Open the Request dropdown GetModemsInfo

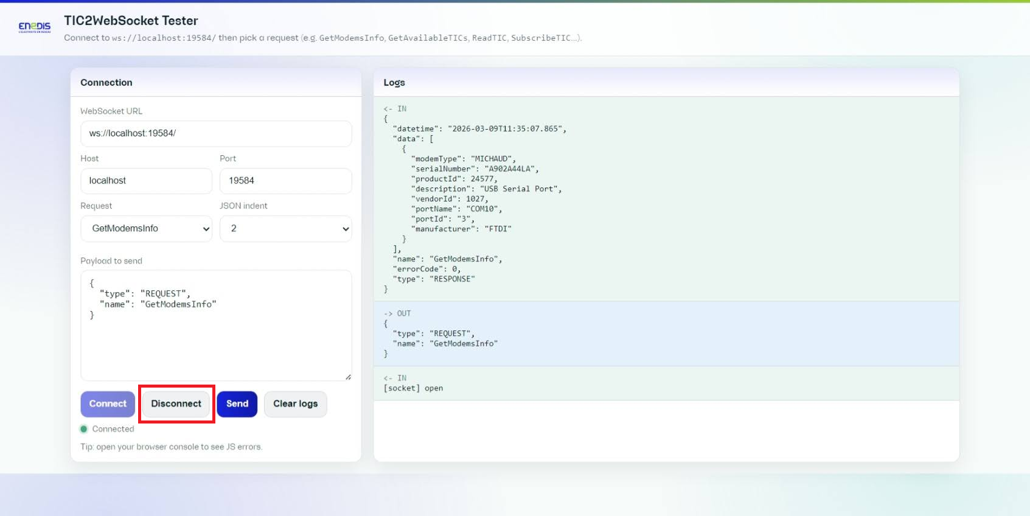click(146, 229)
